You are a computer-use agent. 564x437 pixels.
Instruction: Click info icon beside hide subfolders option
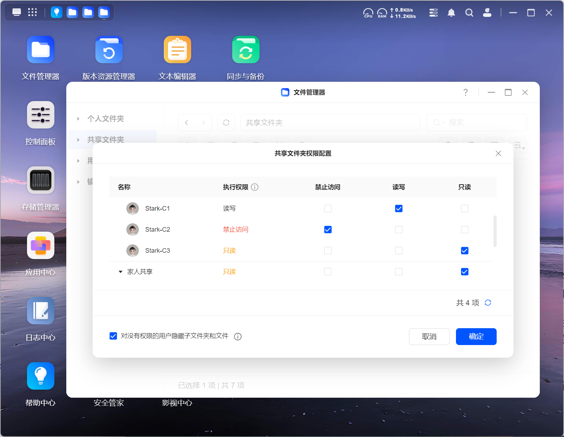[x=238, y=337]
